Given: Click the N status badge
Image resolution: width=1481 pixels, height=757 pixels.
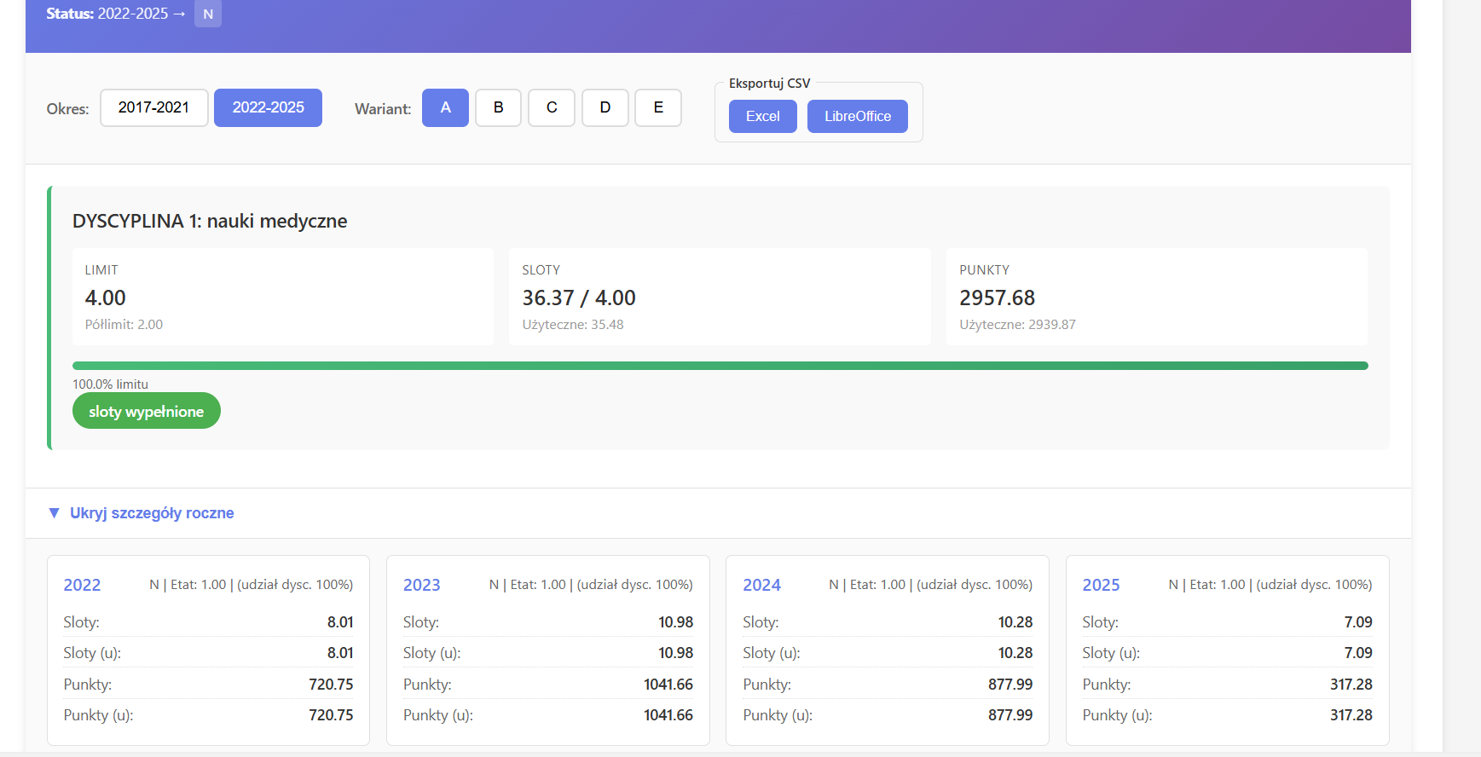Looking at the screenshot, I should click(x=208, y=14).
